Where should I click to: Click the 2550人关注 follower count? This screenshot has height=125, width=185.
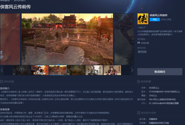pyautogui.click(x=166, y=19)
